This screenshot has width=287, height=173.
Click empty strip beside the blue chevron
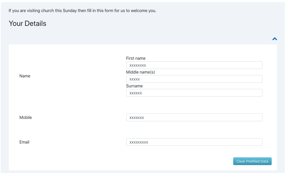tap(139, 39)
